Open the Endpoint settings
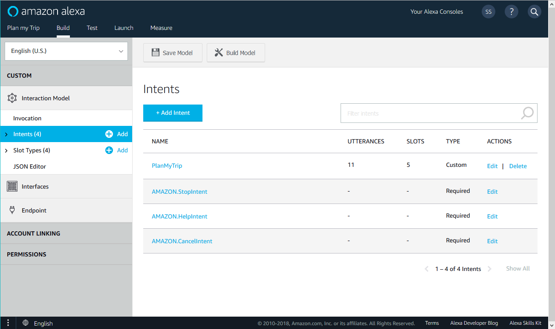 tap(33, 210)
